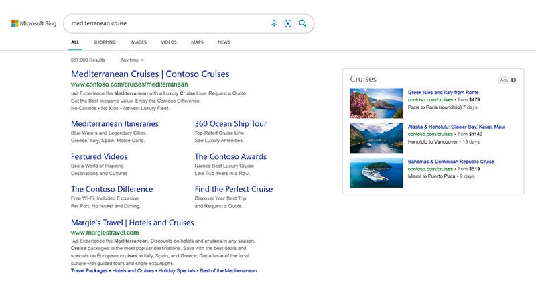Click the Ad badge on Margie's Travel result

[75, 241]
